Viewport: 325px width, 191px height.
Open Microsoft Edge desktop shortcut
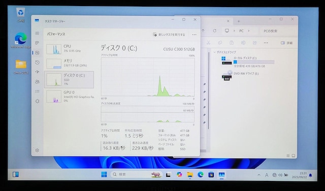click(21, 41)
